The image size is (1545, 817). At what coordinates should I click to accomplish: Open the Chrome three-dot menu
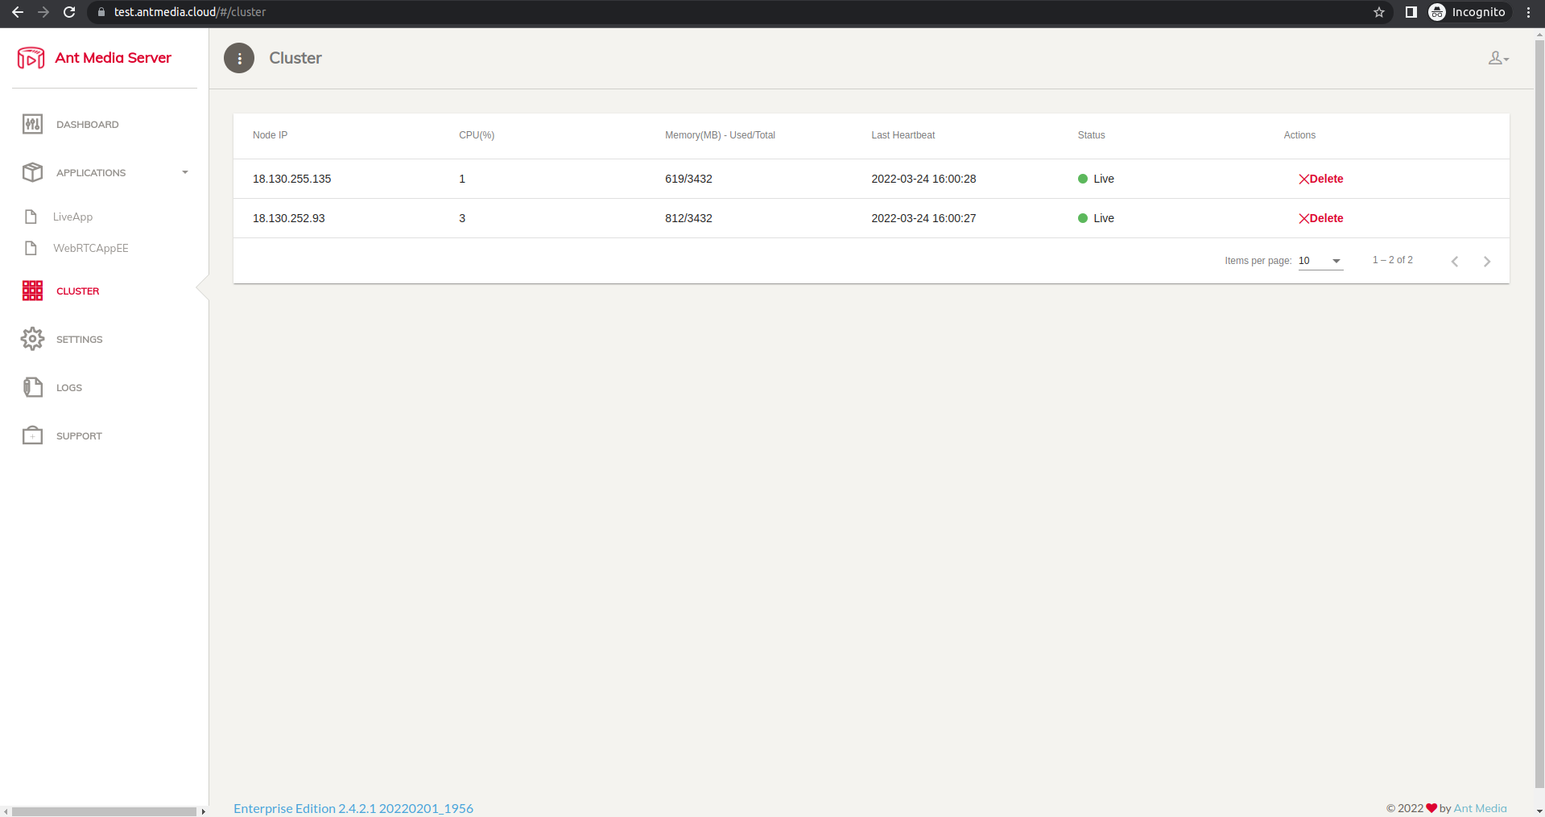point(1528,12)
